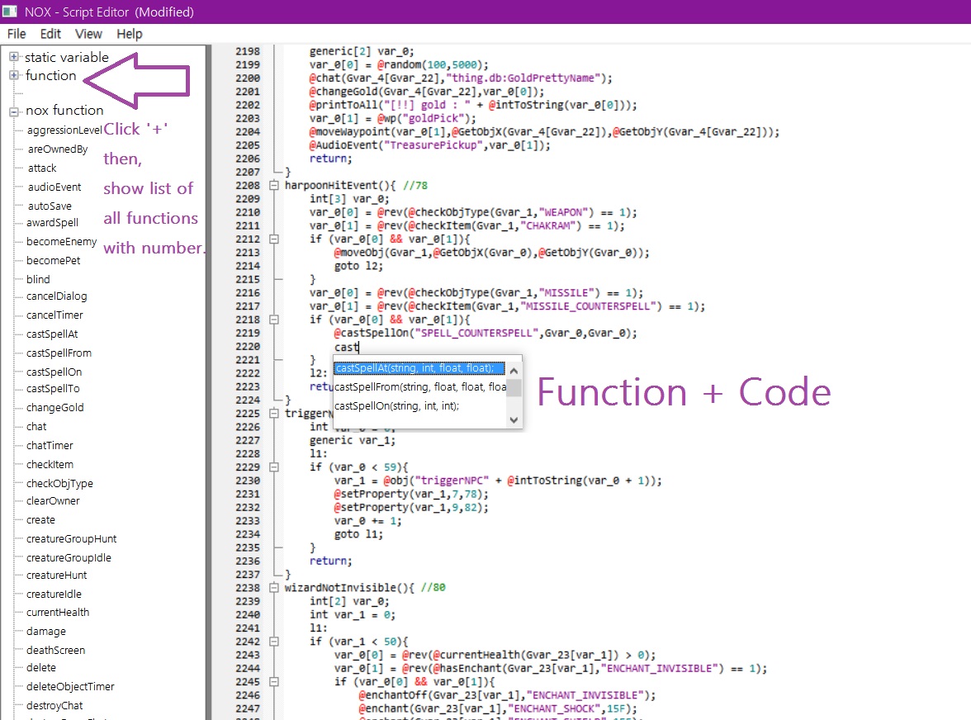The height and width of the screenshot is (720, 971).
Task: Open the Help menu
Action: point(130,34)
